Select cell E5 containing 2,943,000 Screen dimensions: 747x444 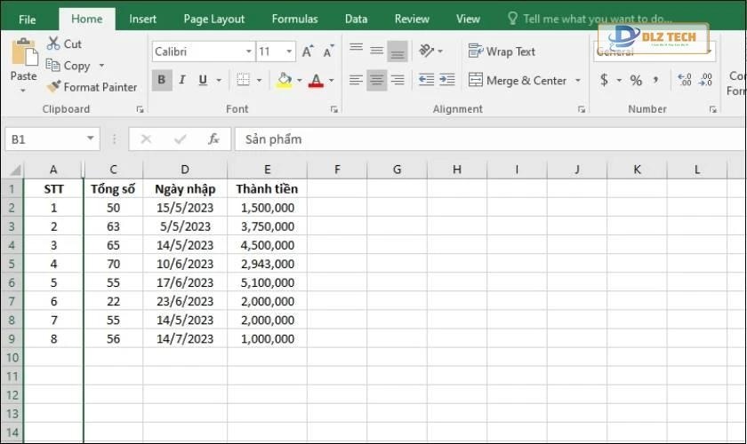click(x=267, y=264)
